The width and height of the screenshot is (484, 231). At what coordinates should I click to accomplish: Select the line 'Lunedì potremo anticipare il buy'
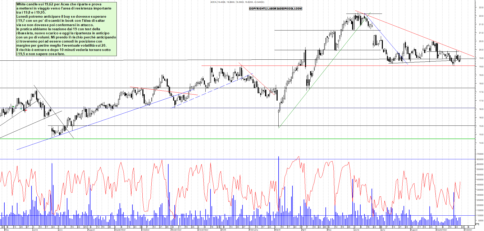61,16
